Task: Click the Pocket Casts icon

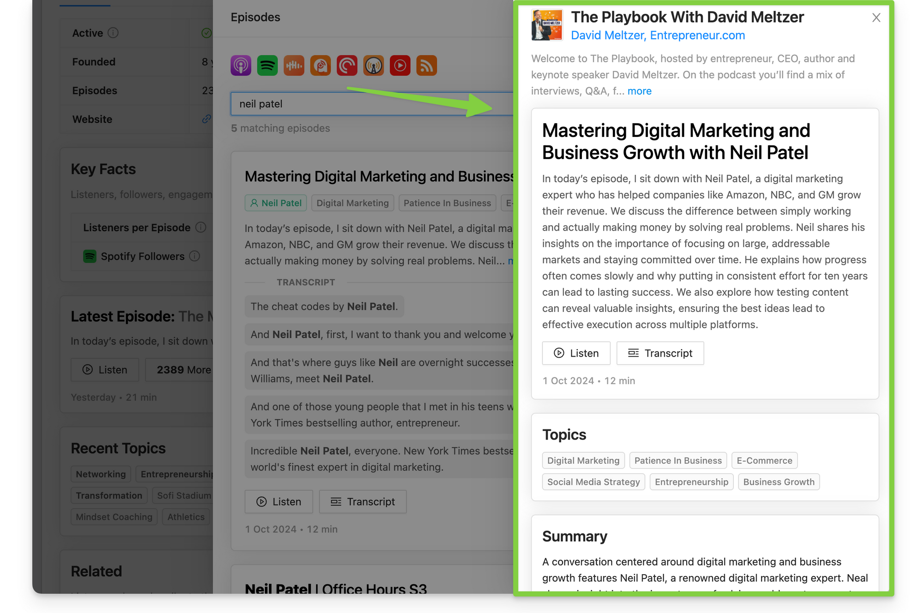Action: click(x=347, y=65)
